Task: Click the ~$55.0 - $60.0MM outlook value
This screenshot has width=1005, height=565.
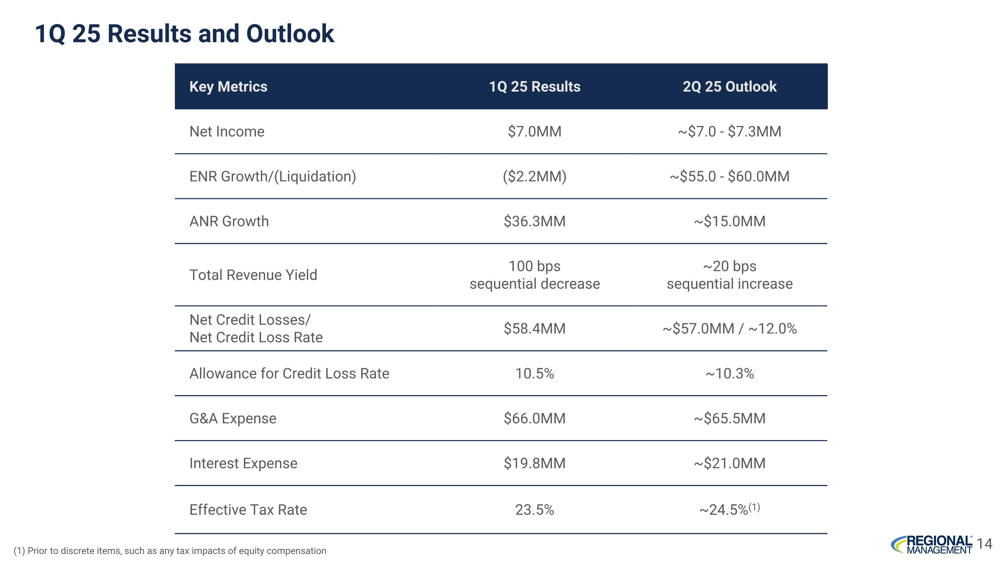Action: 729,176
